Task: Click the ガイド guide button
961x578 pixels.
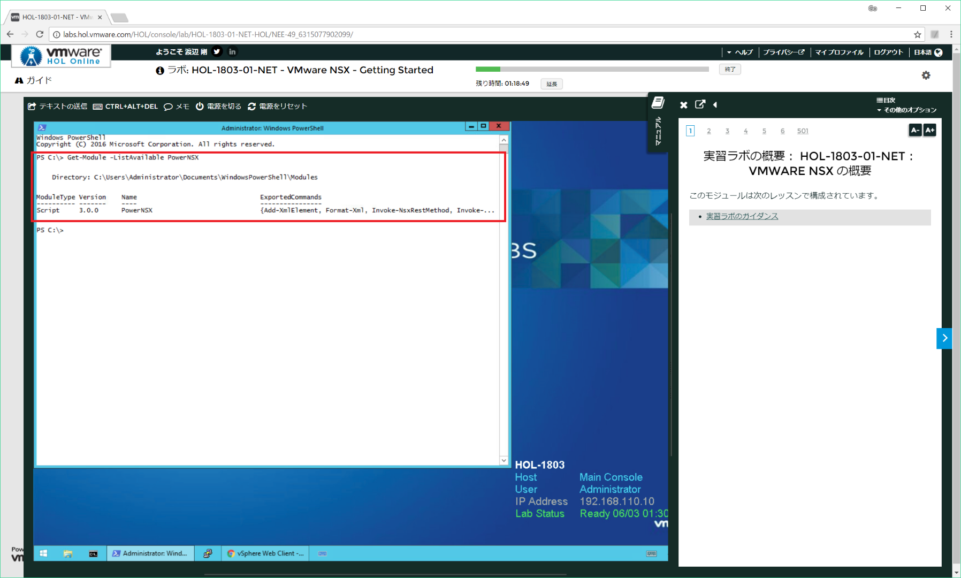Action: [x=33, y=80]
